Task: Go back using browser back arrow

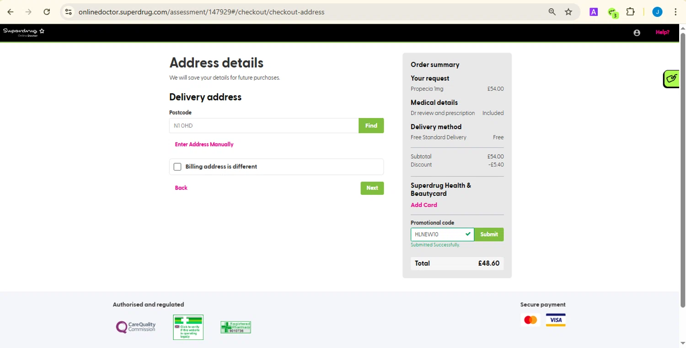Action: tap(11, 12)
